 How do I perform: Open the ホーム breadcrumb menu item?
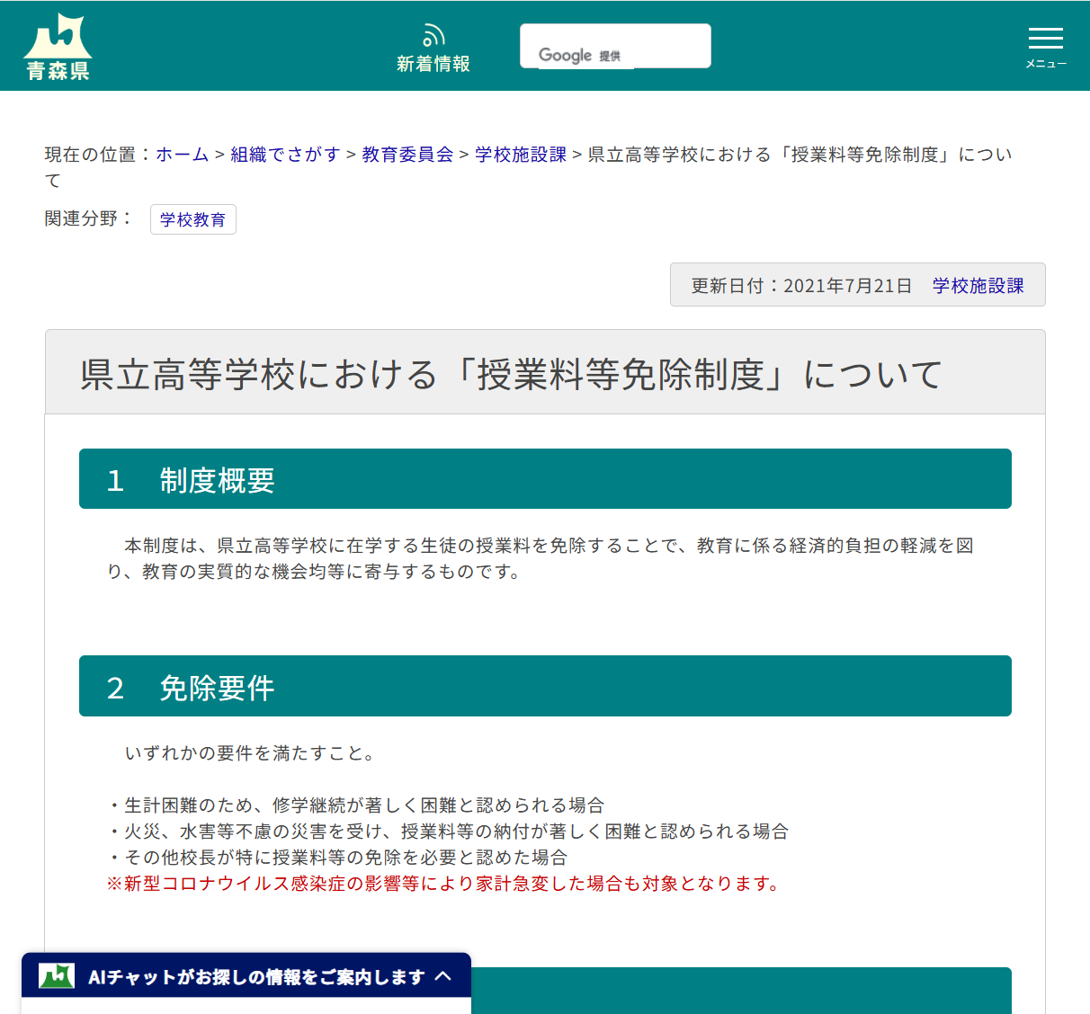tap(182, 154)
